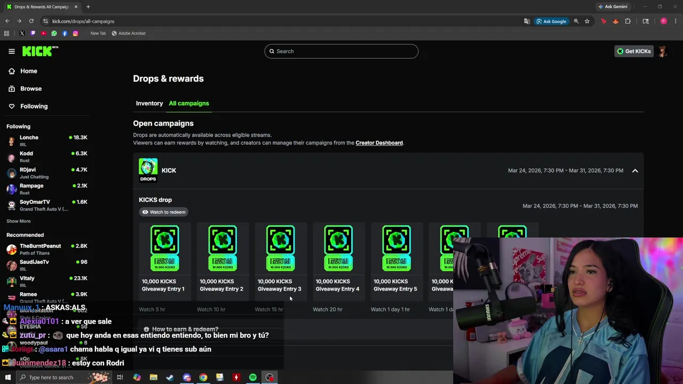Go back to previous page
This screenshot has height=384, width=683.
7,21
